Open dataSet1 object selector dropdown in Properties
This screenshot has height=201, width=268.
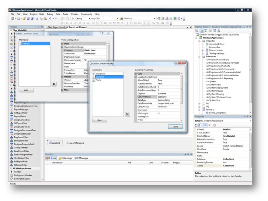[251, 121]
